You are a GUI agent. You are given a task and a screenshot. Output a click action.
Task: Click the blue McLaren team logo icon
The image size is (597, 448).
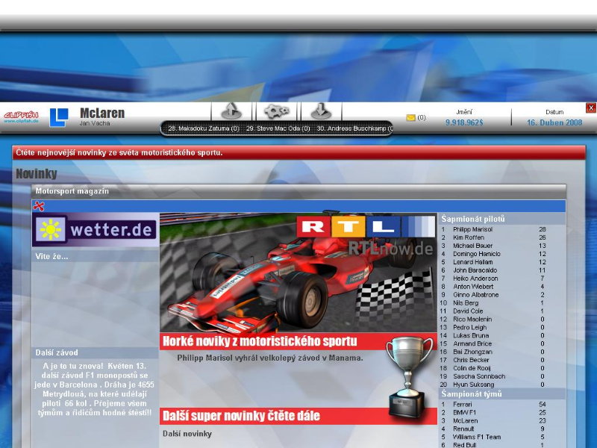click(59, 117)
